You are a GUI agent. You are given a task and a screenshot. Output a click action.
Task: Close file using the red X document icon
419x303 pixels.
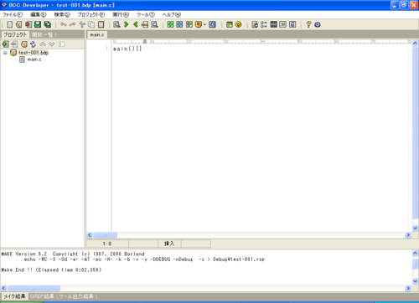tap(28, 24)
